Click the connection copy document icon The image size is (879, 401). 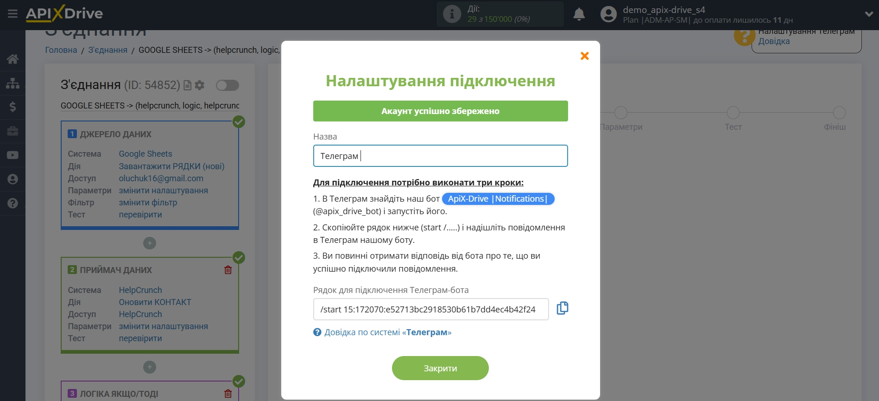click(x=188, y=85)
